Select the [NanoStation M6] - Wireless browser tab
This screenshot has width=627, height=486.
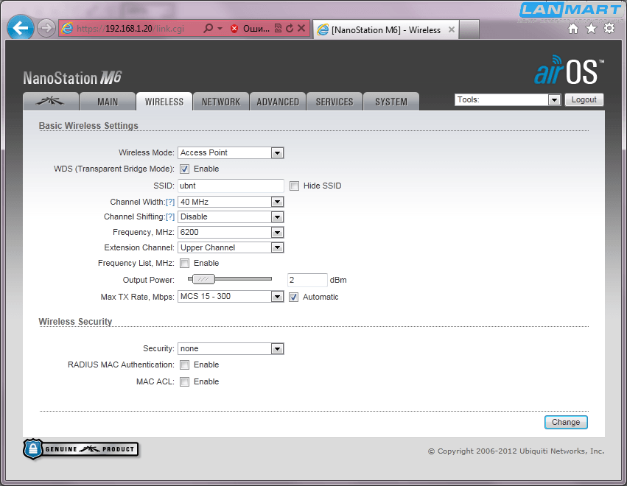(x=386, y=29)
